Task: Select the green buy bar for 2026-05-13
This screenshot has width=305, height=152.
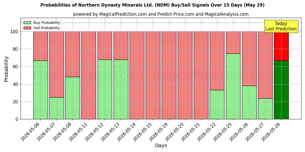Action: [121, 89]
